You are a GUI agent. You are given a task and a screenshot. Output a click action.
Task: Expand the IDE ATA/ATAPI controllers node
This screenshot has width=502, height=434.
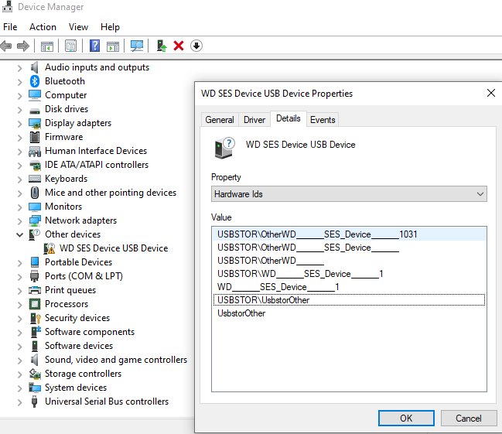click(20, 166)
